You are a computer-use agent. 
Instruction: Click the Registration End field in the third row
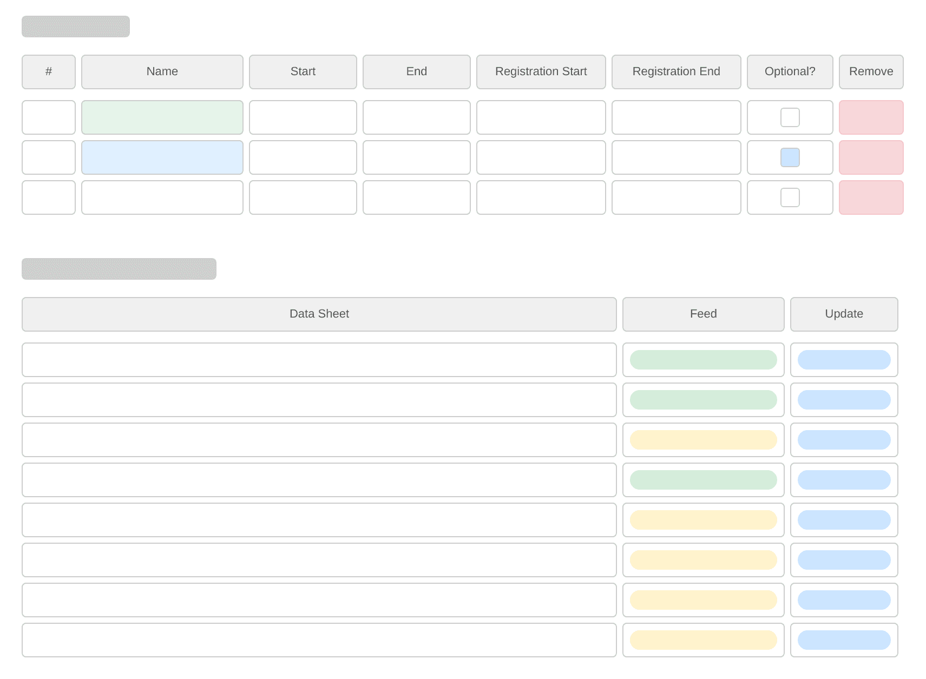(676, 197)
